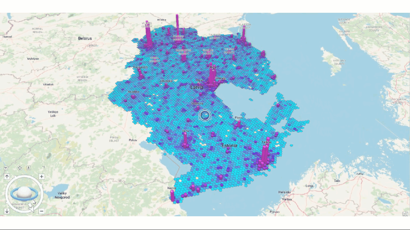Click the dotted drag-handle icon above the compass

point(44,167)
